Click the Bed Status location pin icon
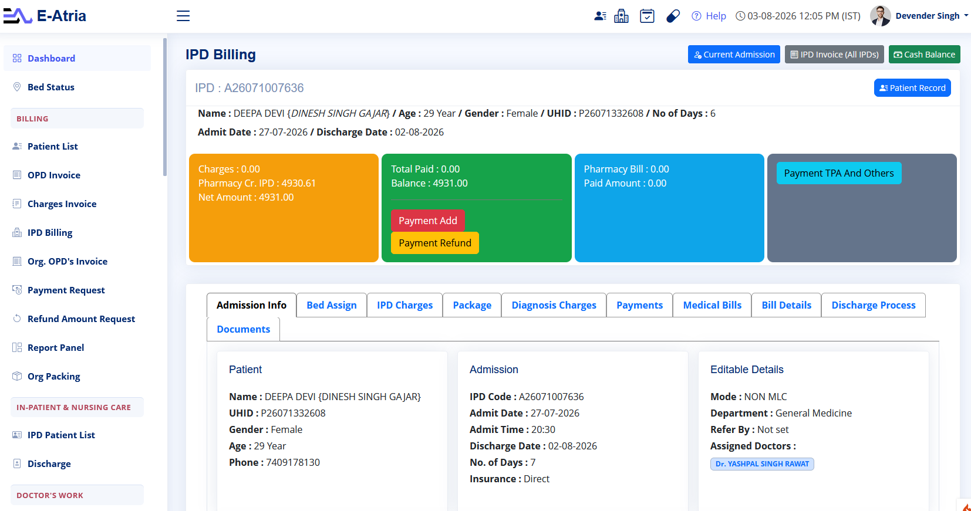971x511 pixels. tap(17, 87)
